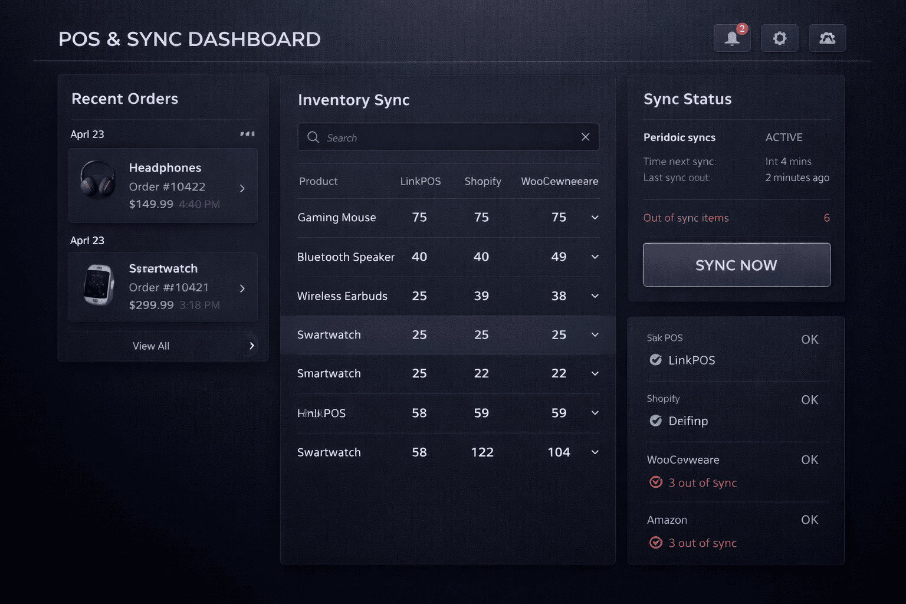Click the out-of-sync warning icon under Amazon
Screen dimensions: 906x604
[x=656, y=543]
